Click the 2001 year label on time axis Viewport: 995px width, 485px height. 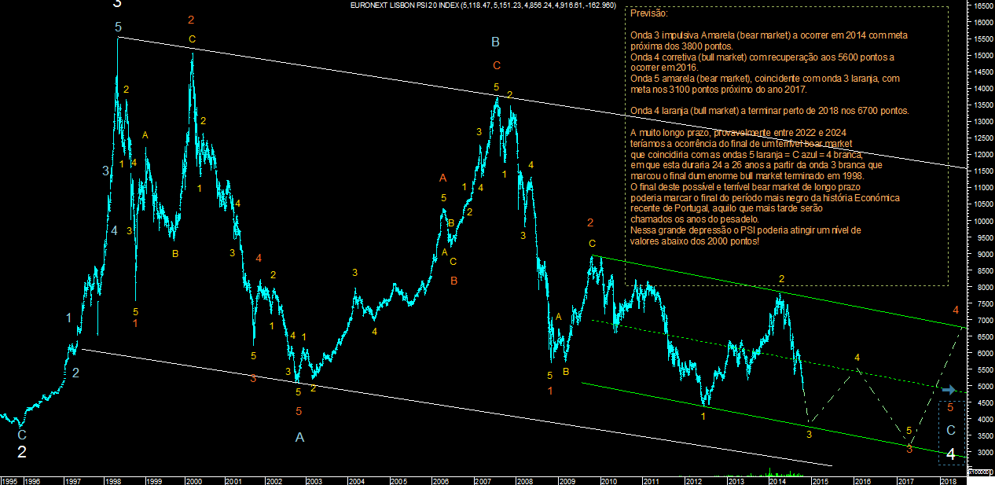pos(233,479)
